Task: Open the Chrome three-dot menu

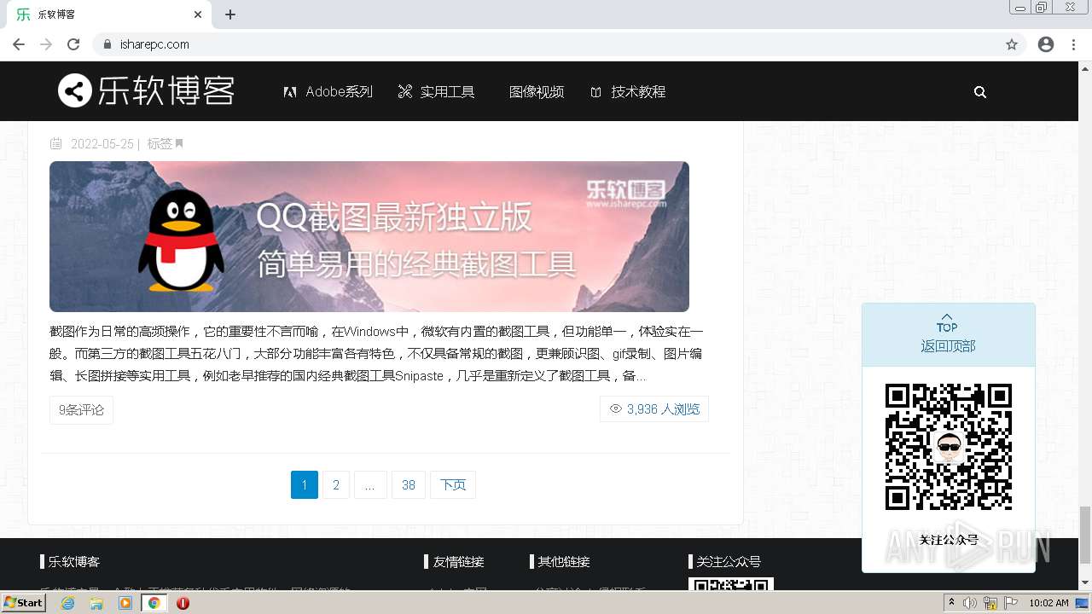Action: click(x=1073, y=44)
